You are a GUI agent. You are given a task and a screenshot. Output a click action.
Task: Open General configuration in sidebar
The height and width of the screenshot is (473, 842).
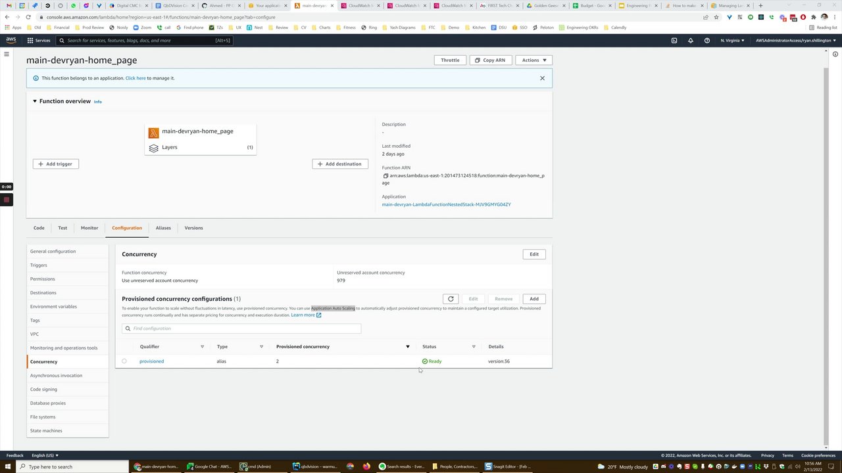tap(53, 252)
